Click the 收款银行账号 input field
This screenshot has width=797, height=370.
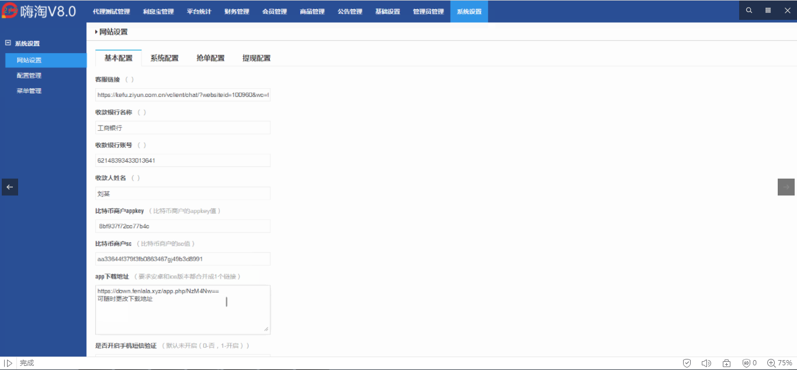pyautogui.click(x=182, y=160)
